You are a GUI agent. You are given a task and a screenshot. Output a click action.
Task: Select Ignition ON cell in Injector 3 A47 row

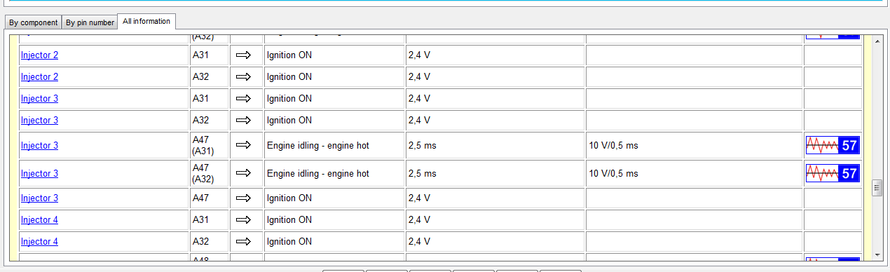tap(334, 198)
